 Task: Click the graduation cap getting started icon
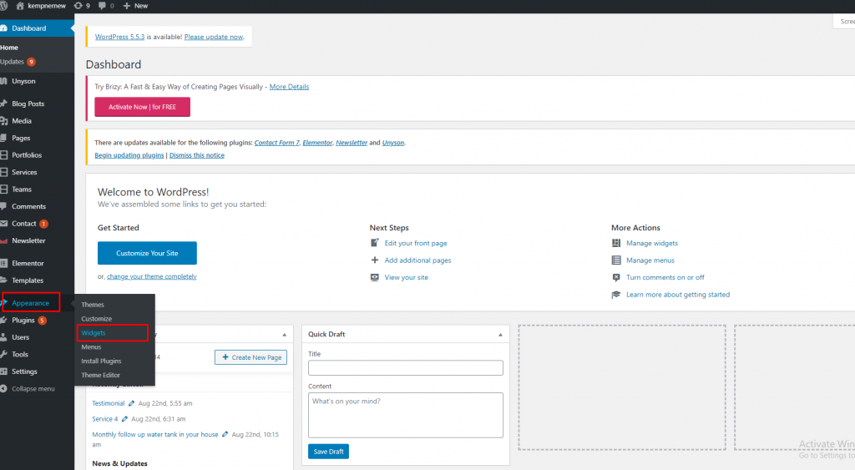coord(616,295)
